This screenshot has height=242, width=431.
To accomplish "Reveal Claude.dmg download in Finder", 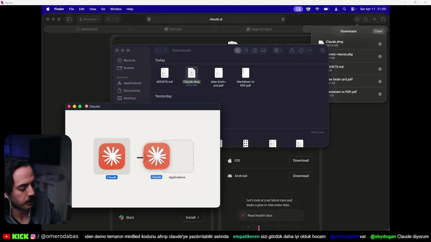I will 380,44.
